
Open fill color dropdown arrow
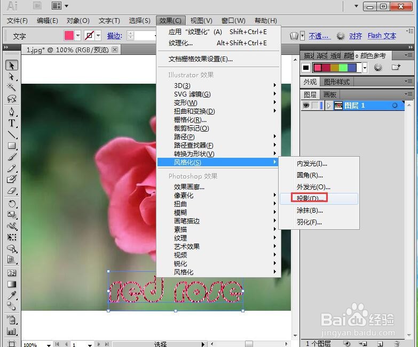click(x=77, y=35)
